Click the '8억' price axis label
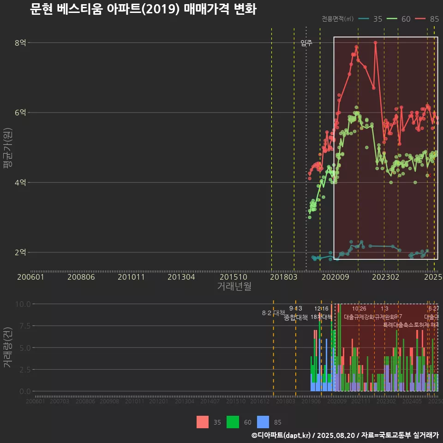 20,43
